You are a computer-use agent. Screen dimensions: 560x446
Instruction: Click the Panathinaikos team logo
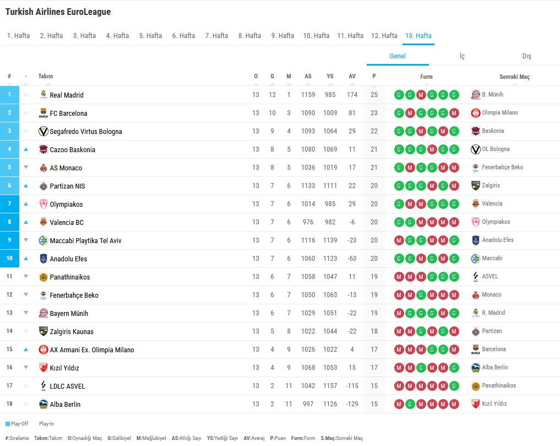click(43, 277)
